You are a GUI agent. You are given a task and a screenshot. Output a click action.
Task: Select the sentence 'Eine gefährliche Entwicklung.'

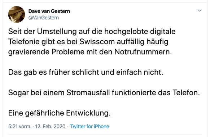(59, 113)
